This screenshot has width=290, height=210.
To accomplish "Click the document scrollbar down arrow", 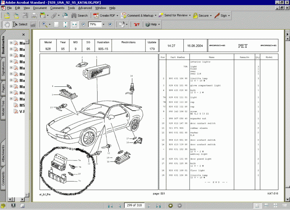I will pos(287,200).
